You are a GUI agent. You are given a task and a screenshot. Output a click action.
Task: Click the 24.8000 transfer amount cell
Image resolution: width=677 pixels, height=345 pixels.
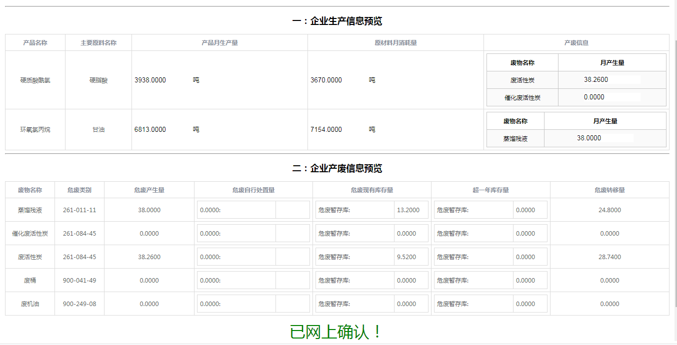point(609,210)
